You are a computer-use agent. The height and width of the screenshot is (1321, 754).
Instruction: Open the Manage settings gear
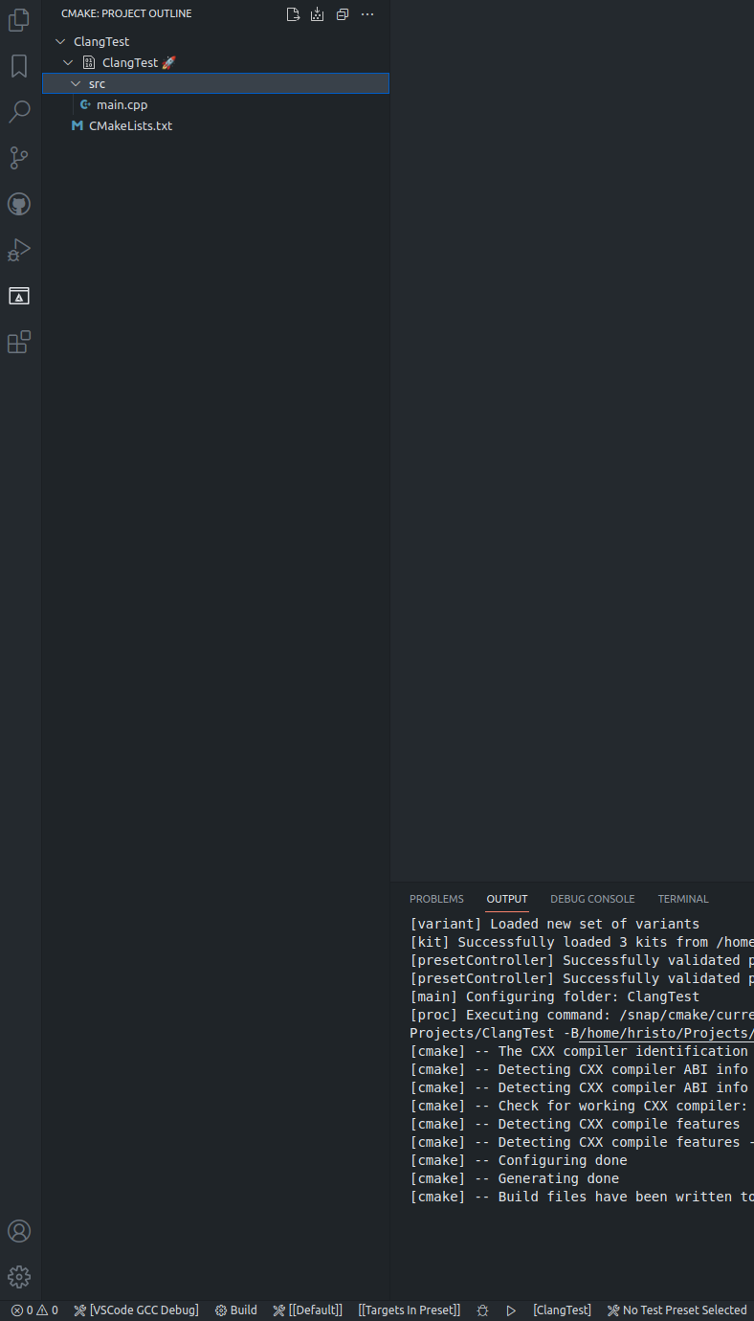point(19,1277)
